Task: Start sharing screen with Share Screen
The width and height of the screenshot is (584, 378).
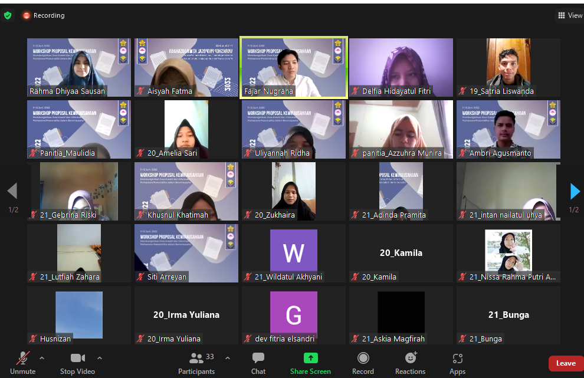Action: 310,363
